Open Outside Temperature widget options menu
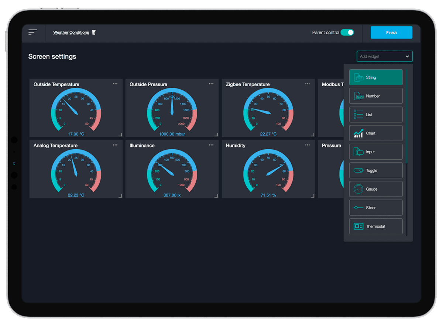Screen dimensions: 443x327 (x=115, y=84)
